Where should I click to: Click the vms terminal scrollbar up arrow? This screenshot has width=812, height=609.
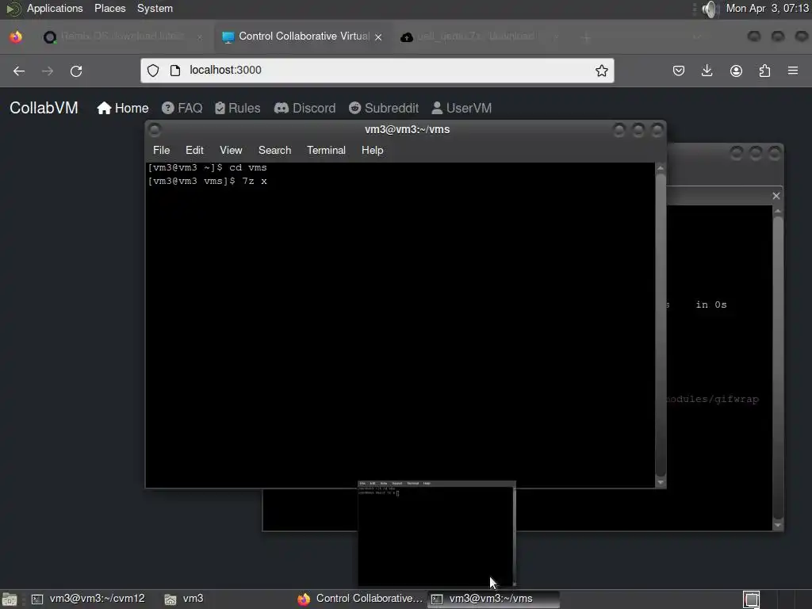click(661, 168)
